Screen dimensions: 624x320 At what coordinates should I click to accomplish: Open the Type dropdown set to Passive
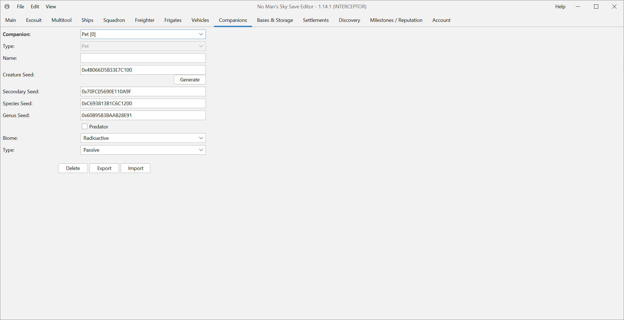[143, 150]
